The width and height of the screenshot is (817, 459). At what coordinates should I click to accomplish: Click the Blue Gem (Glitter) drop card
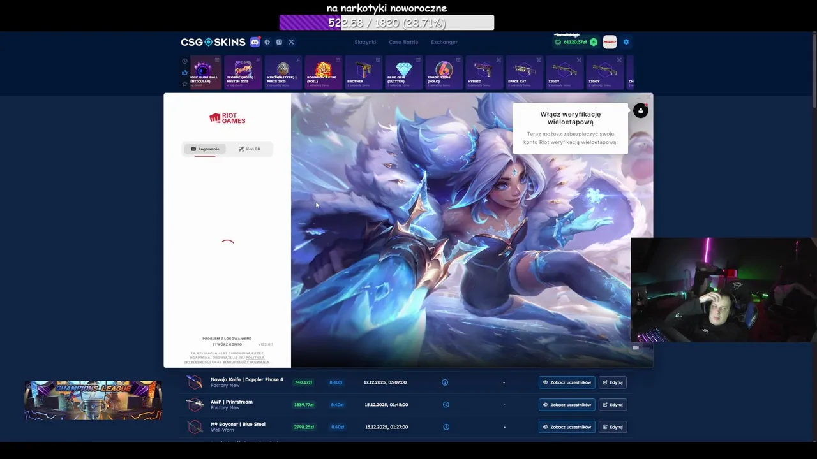pos(403,72)
